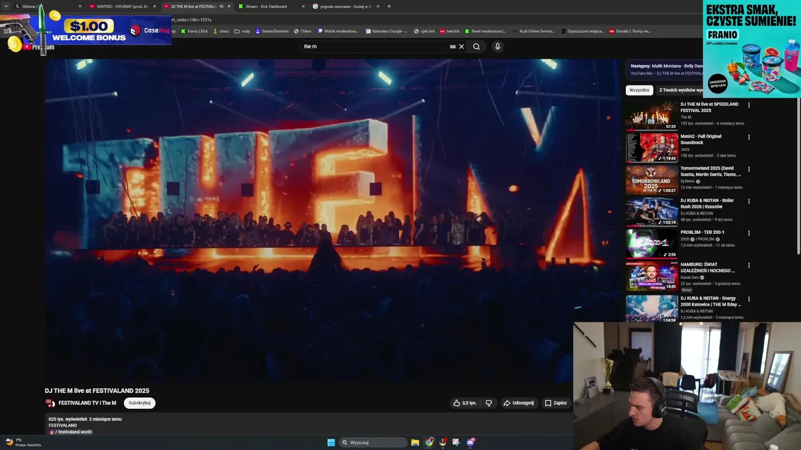Open the Opuszczone miejsca bookmark
Image resolution: width=801 pixels, height=450 pixels.
pos(583,31)
